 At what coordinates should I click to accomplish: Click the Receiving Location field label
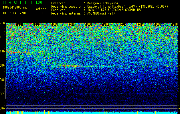[x=67, y=7]
